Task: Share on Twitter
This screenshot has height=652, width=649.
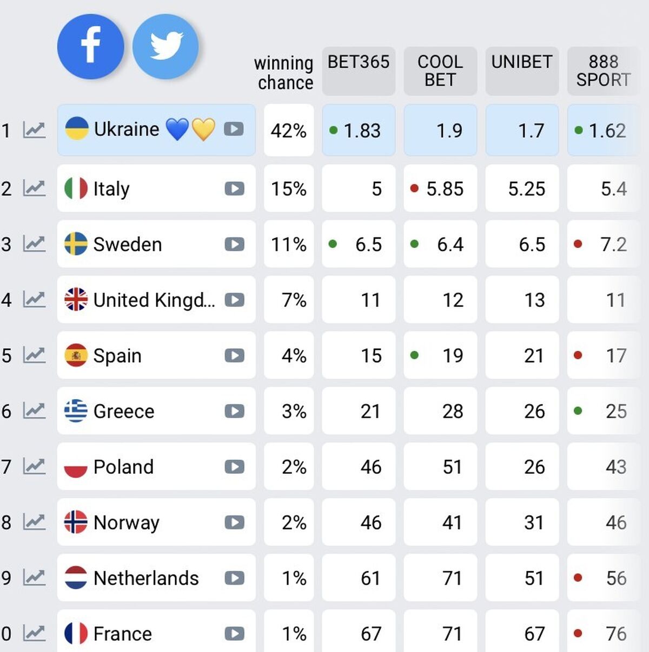Action: [x=165, y=47]
